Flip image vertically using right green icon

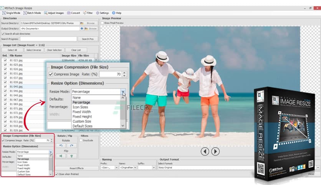(x=71, y=156)
